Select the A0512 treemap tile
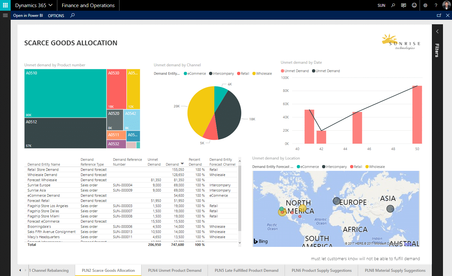The height and width of the screenshot is (276, 452). coord(65,133)
